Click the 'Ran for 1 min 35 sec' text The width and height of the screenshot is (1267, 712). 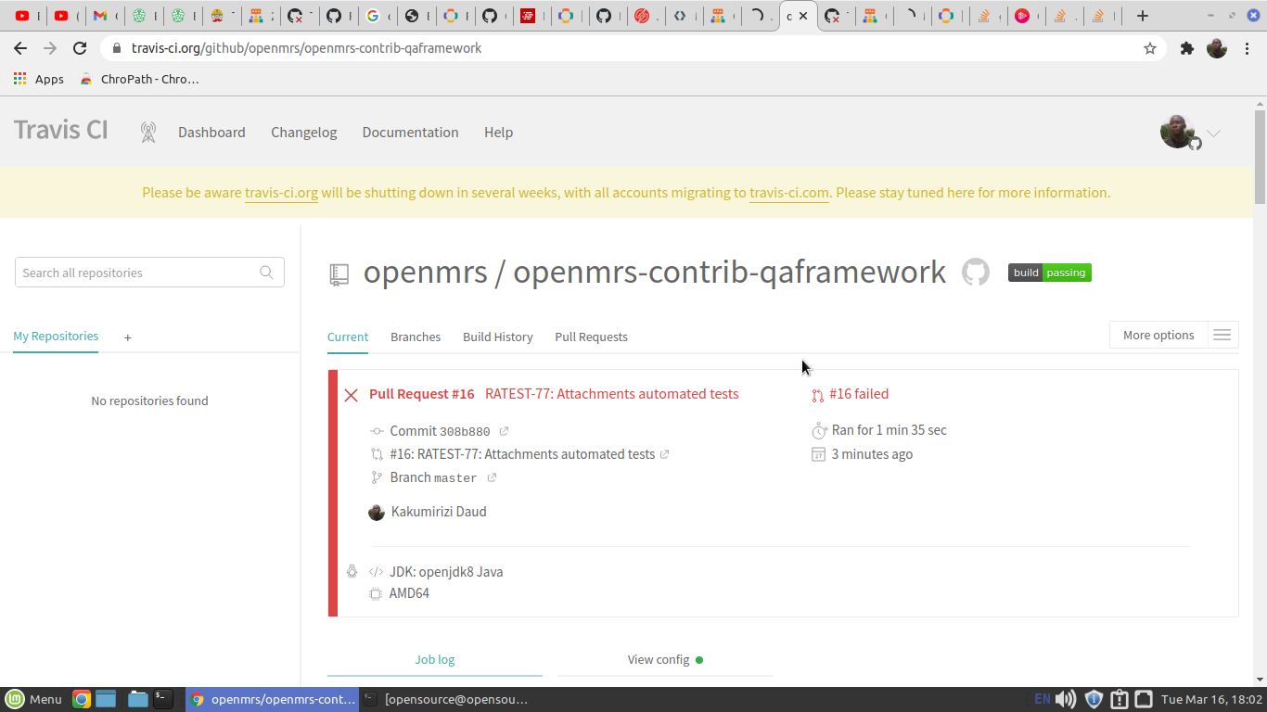(x=889, y=430)
